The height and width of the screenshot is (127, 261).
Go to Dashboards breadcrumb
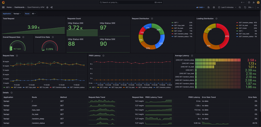pos(19,7)
